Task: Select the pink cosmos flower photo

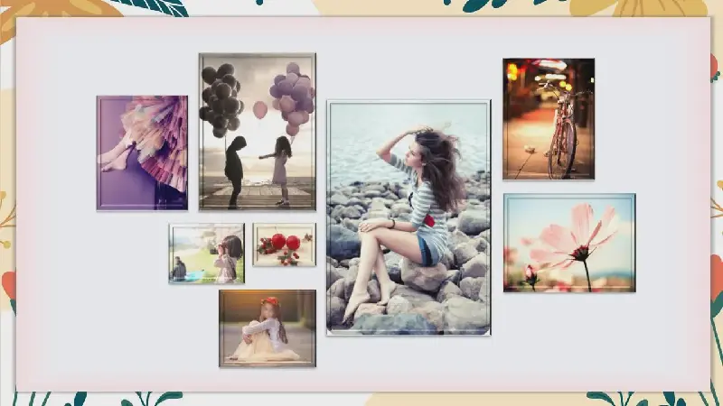Action: [x=569, y=243]
